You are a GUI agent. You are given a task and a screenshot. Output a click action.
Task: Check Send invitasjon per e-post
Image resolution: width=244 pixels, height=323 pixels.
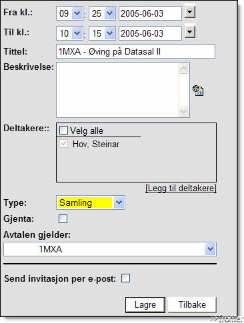[x=125, y=278]
